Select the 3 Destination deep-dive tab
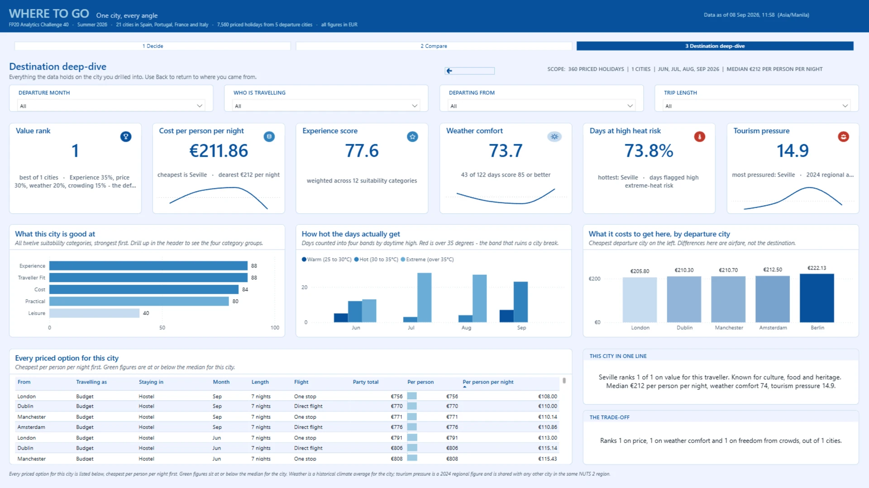Screen dimensions: 869x488 click(x=715, y=46)
